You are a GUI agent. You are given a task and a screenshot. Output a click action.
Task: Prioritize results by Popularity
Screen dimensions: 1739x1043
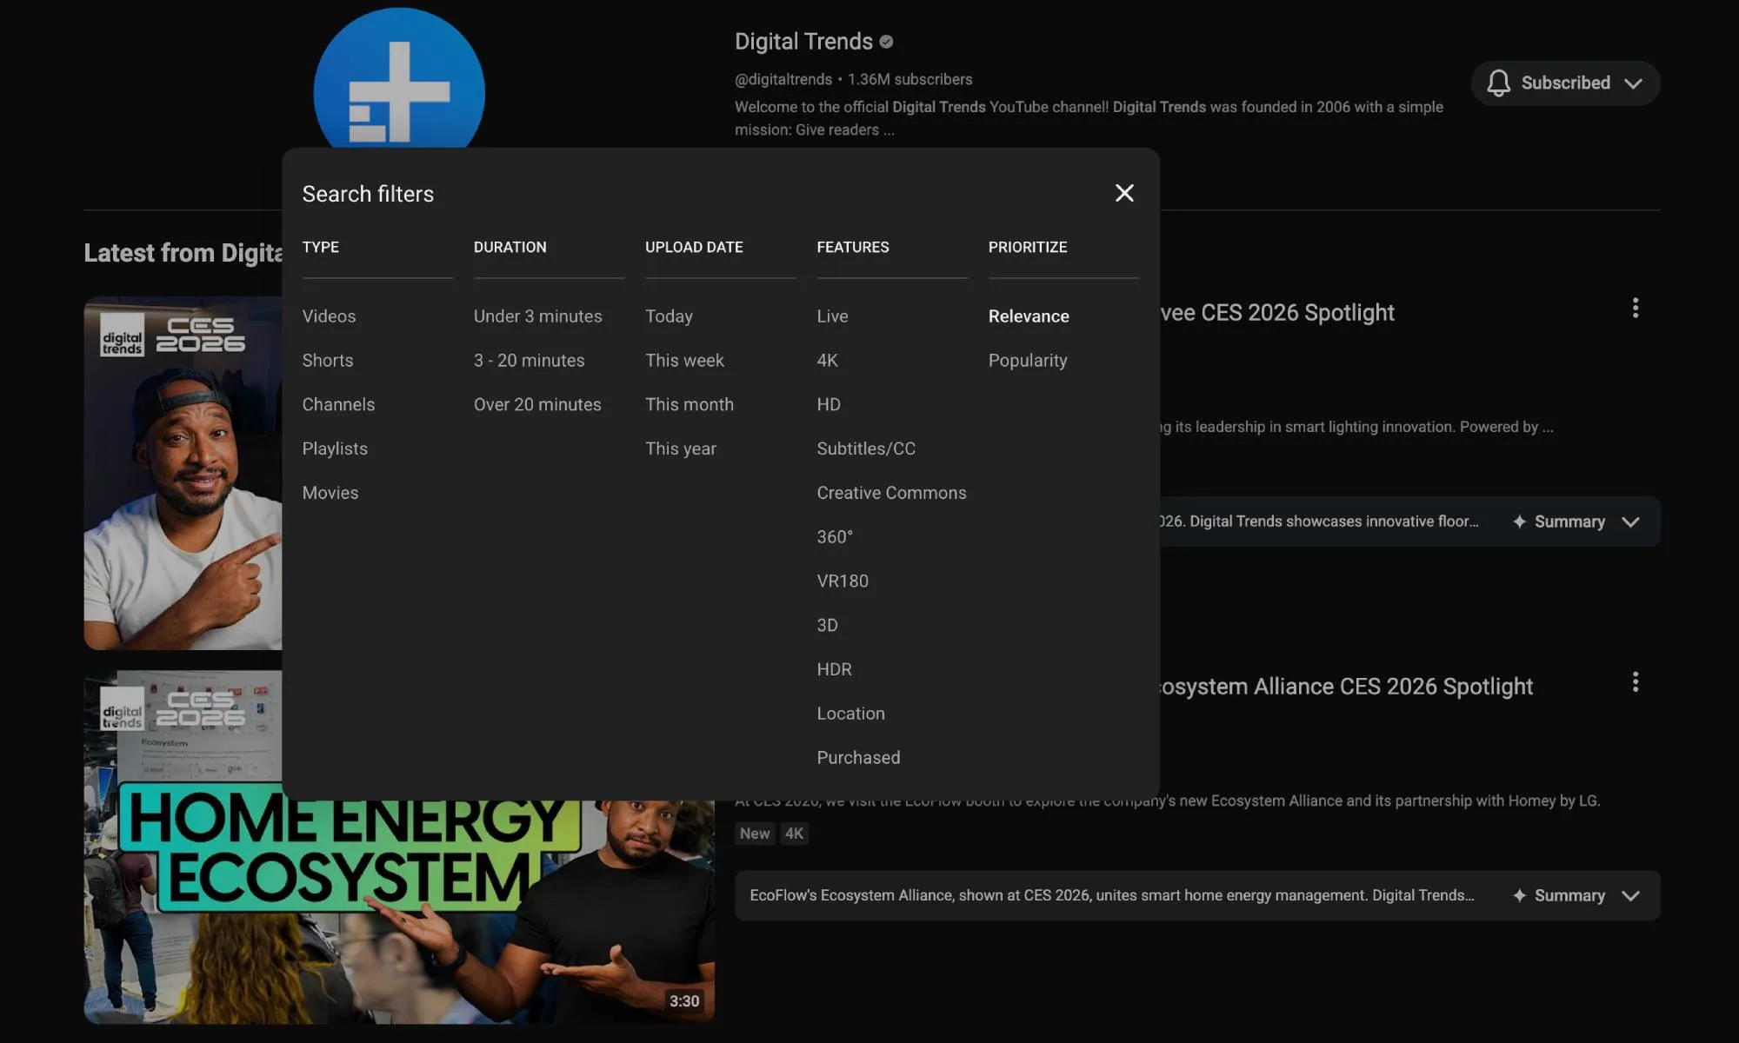(1027, 360)
